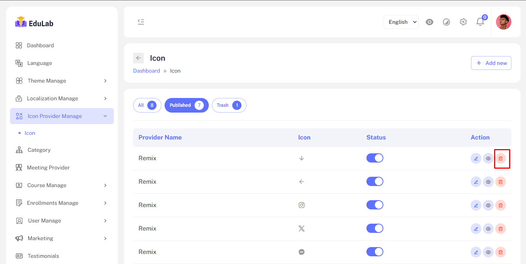The height and width of the screenshot is (264, 526).
Task: Click the Add new button
Action: point(491,63)
